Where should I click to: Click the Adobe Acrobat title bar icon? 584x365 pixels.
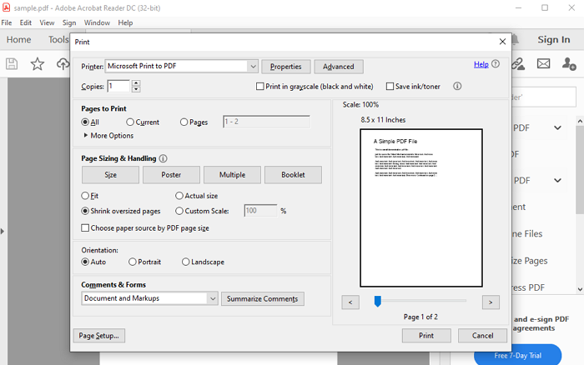[x=7, y=7]
